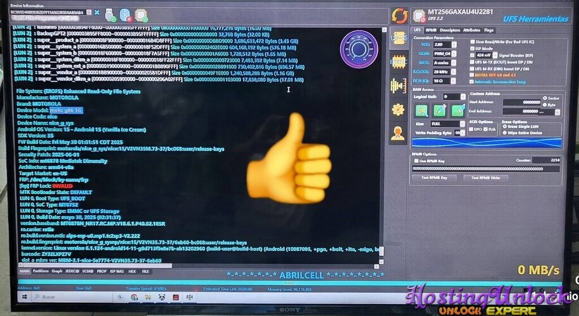579x316 pixels.
Task: Enable UFS M-RX (DIN) Invert DP/DN
Action: 472,69
